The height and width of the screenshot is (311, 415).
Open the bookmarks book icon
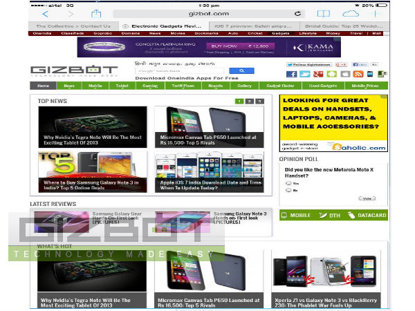323,14
